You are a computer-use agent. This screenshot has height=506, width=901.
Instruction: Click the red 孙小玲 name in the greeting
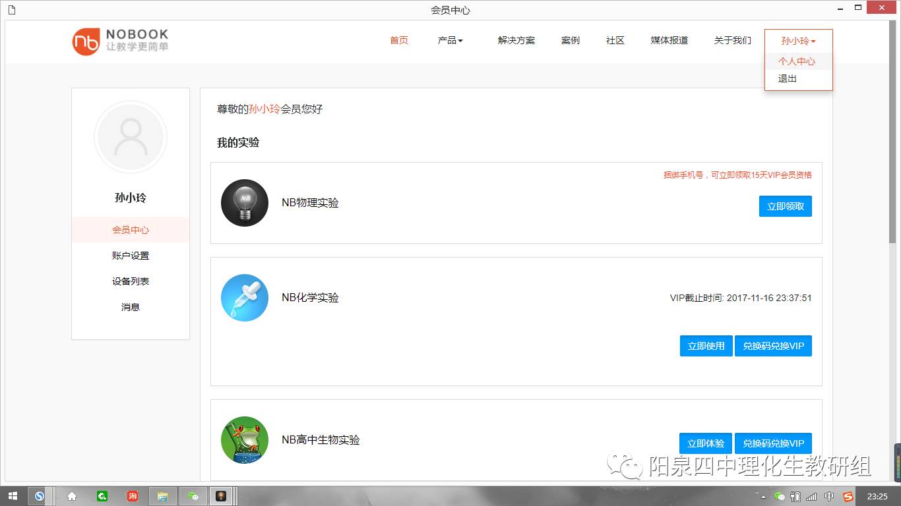point(264,109)
